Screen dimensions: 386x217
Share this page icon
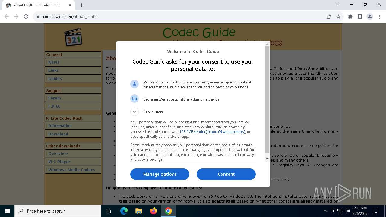pos(329,17)
